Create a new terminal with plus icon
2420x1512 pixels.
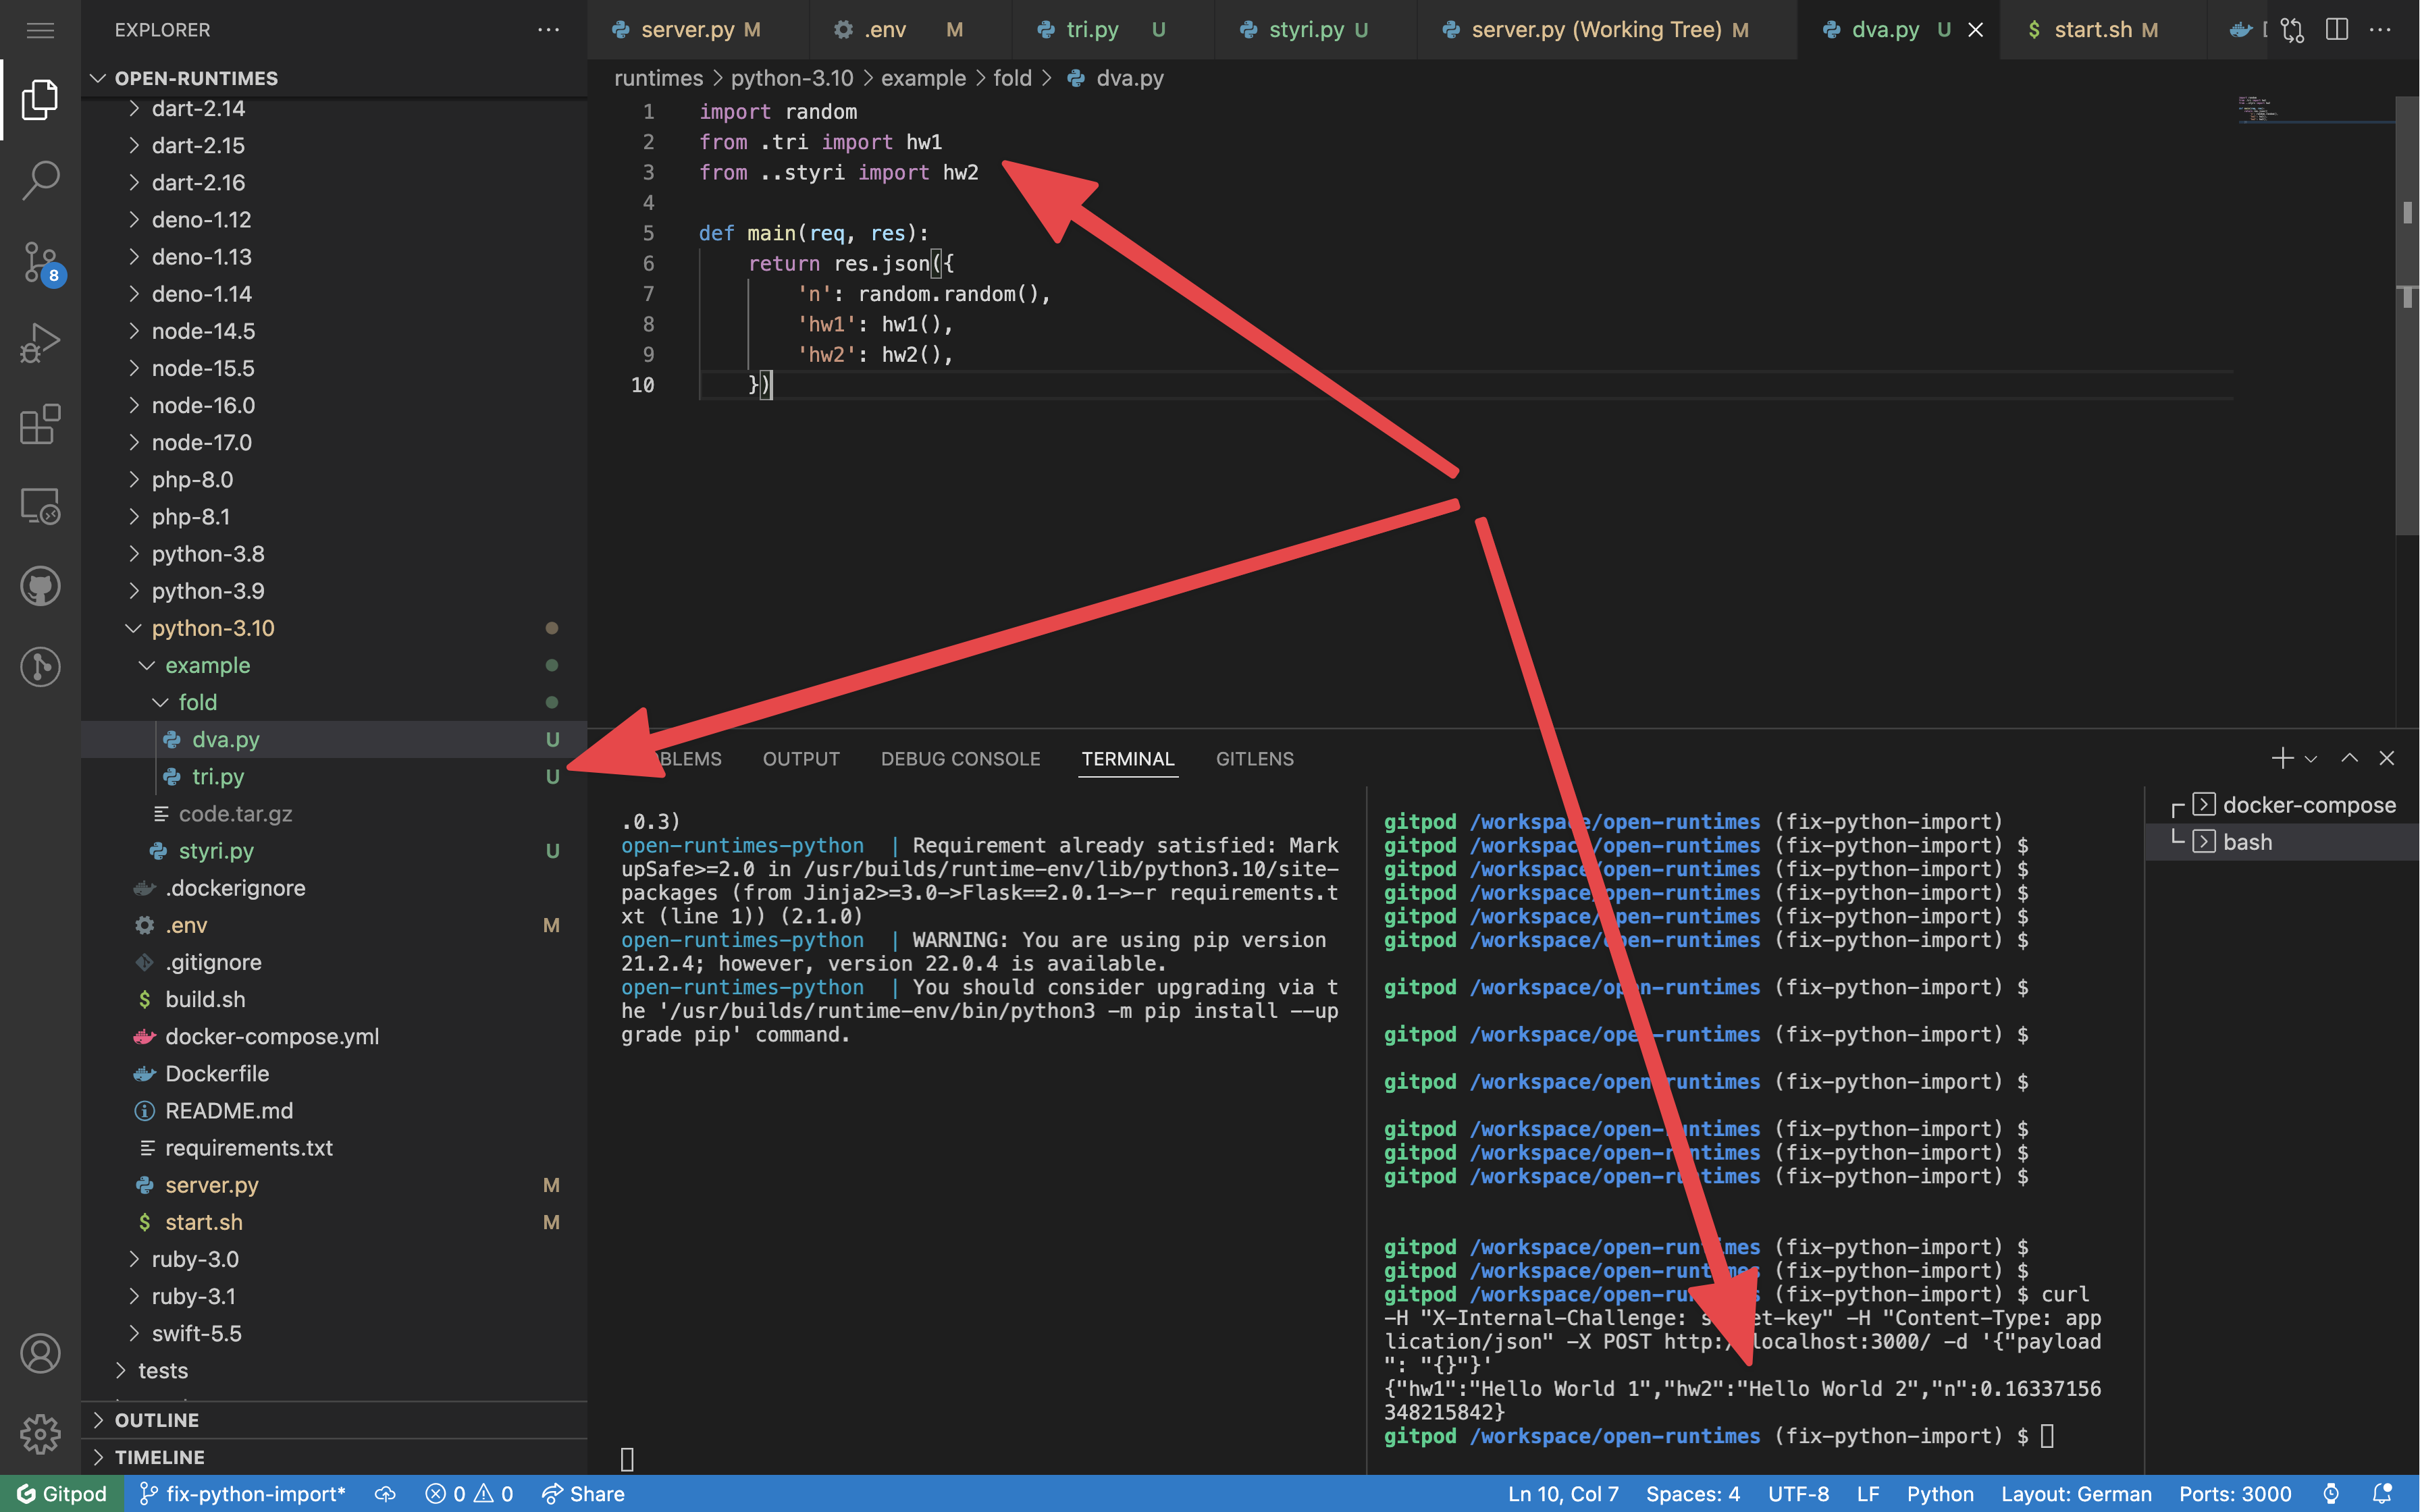[x=2282, y=759]
